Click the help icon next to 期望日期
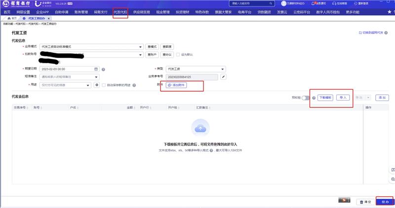Screen dimensions: 395x208 [x=104, y=69]
